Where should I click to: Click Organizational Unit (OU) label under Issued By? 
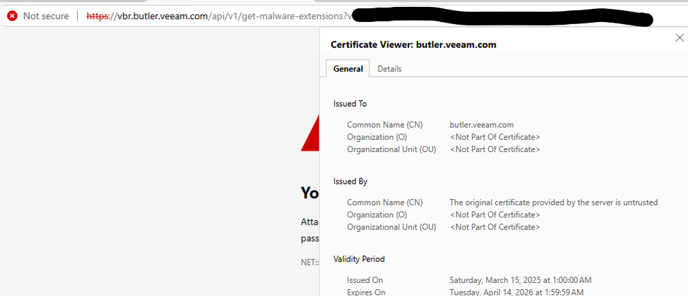(x=391, y=227)
